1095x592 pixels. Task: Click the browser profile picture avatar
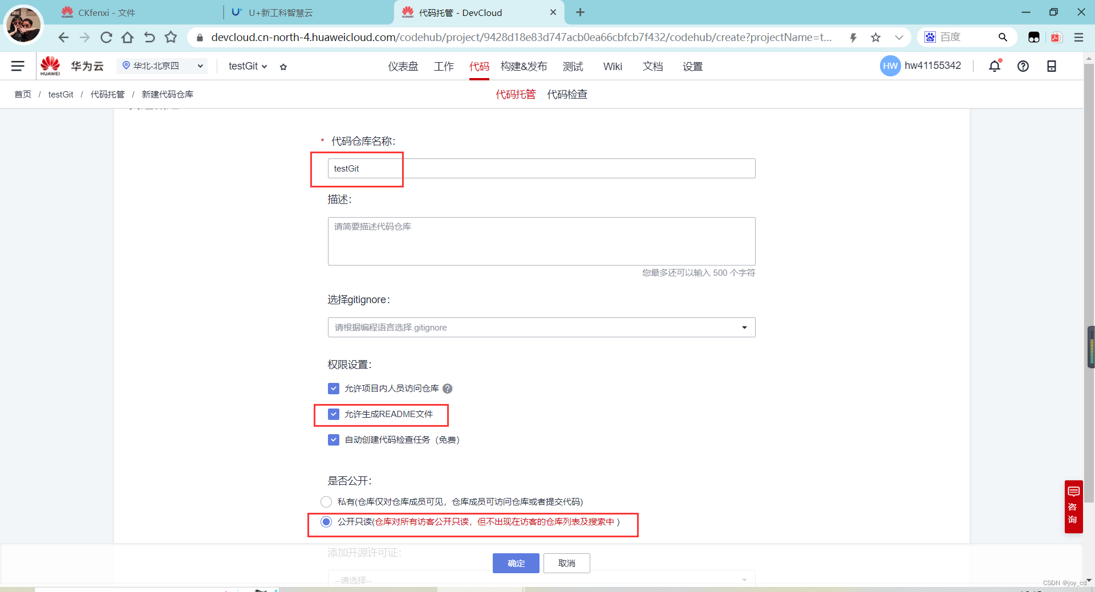coord(23,24)
